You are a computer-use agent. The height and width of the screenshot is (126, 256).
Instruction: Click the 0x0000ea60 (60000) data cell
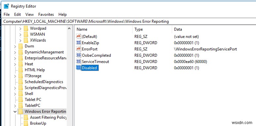click(191, 62)
